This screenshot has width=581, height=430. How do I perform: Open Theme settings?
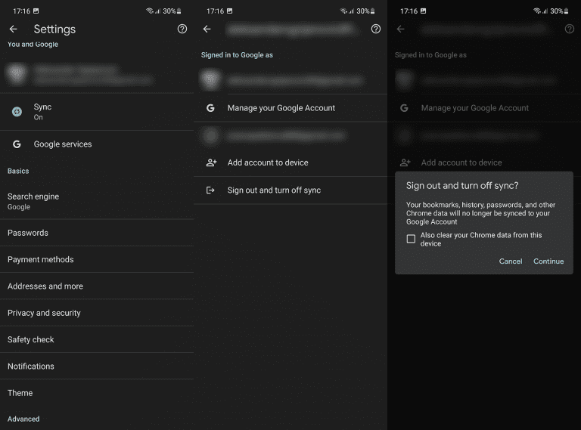pos(97,393)
